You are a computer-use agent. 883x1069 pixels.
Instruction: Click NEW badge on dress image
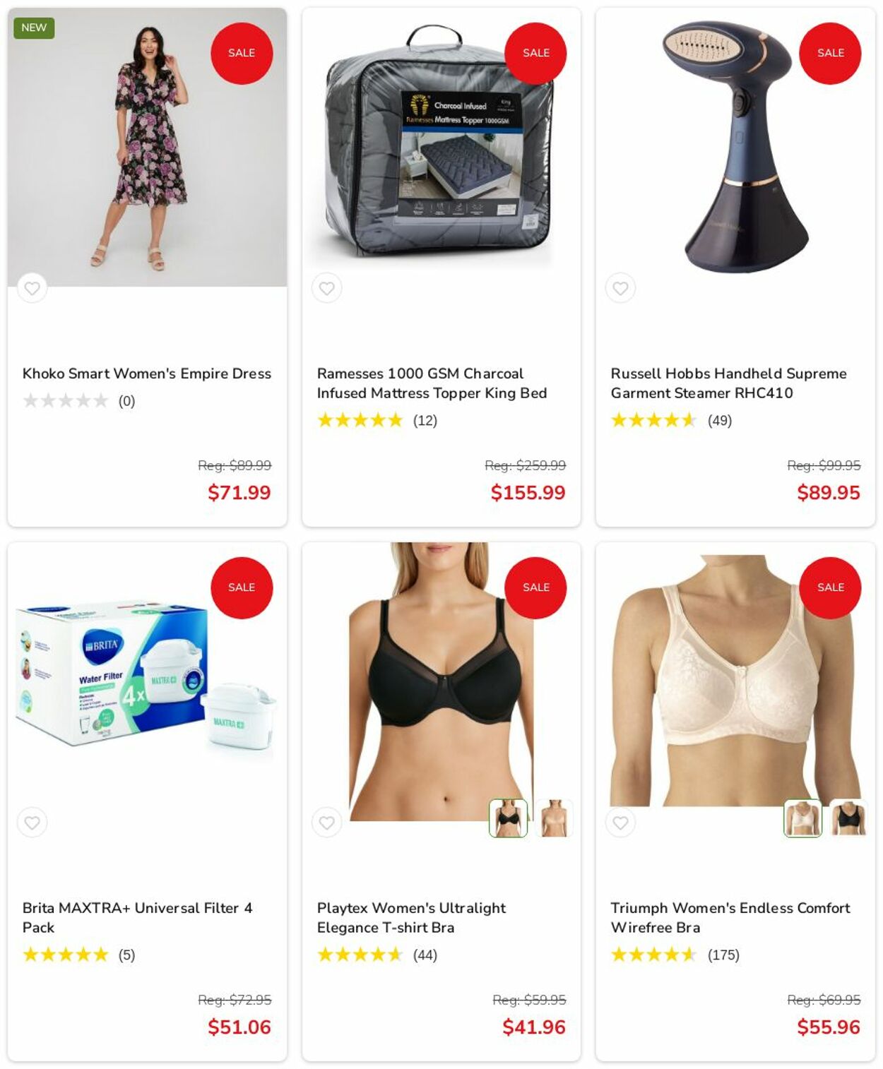34,28
